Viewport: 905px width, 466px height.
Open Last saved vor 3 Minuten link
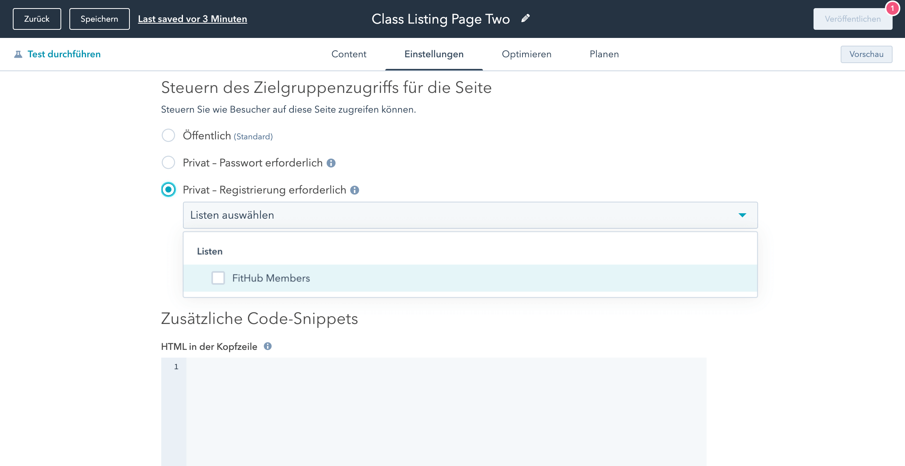tap(192, 19)
